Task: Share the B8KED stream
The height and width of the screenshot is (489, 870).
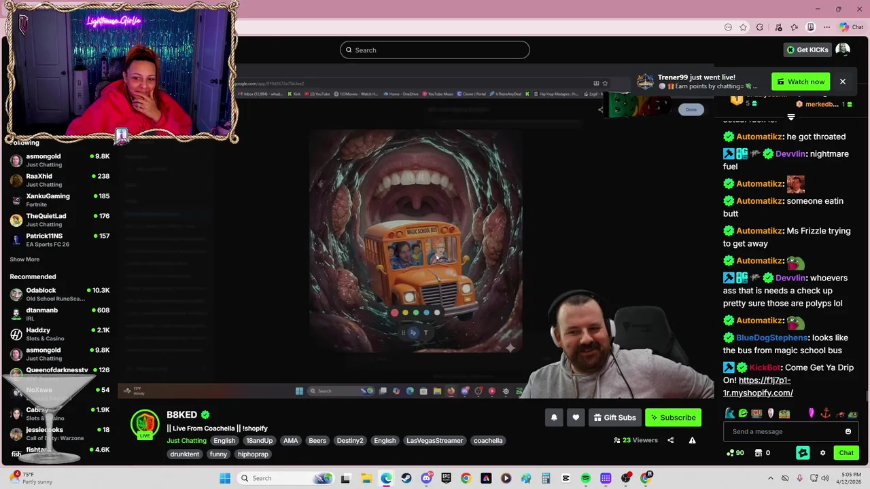Action: click(x=670, y=440)
